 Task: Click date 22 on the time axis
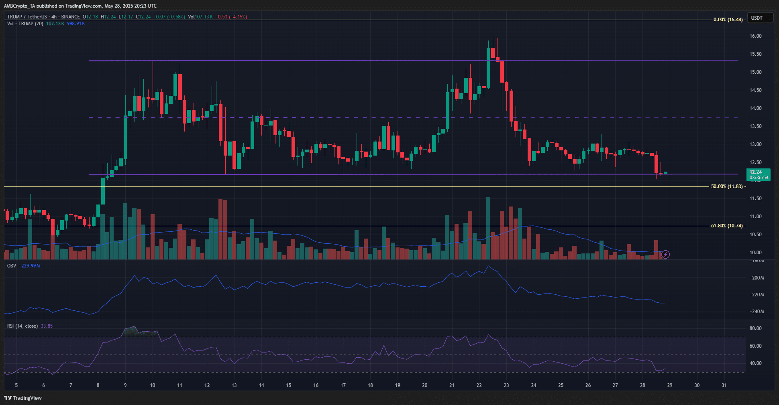479,385
